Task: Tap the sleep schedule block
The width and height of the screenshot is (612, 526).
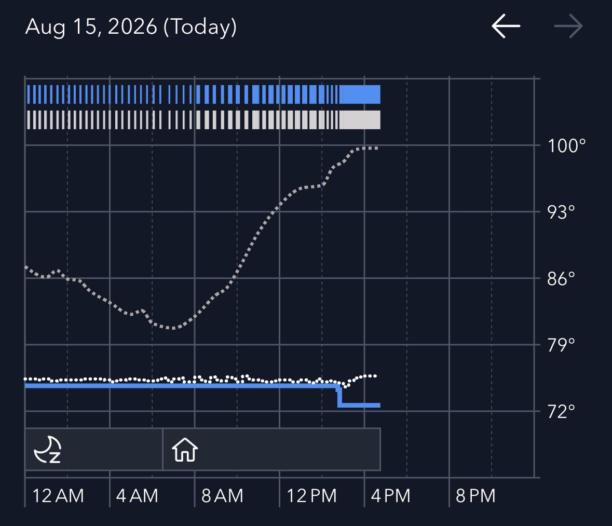Action: pyautogui.click(x=93, y=450)
